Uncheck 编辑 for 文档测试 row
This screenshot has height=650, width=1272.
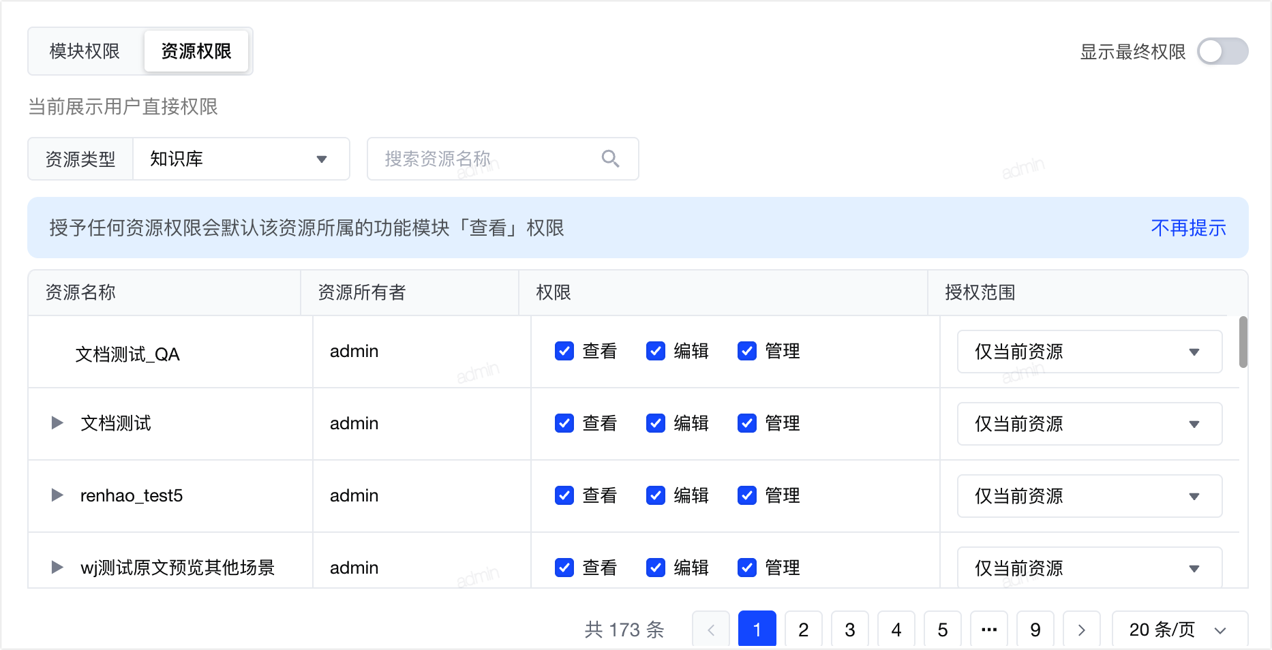(656, 423)
